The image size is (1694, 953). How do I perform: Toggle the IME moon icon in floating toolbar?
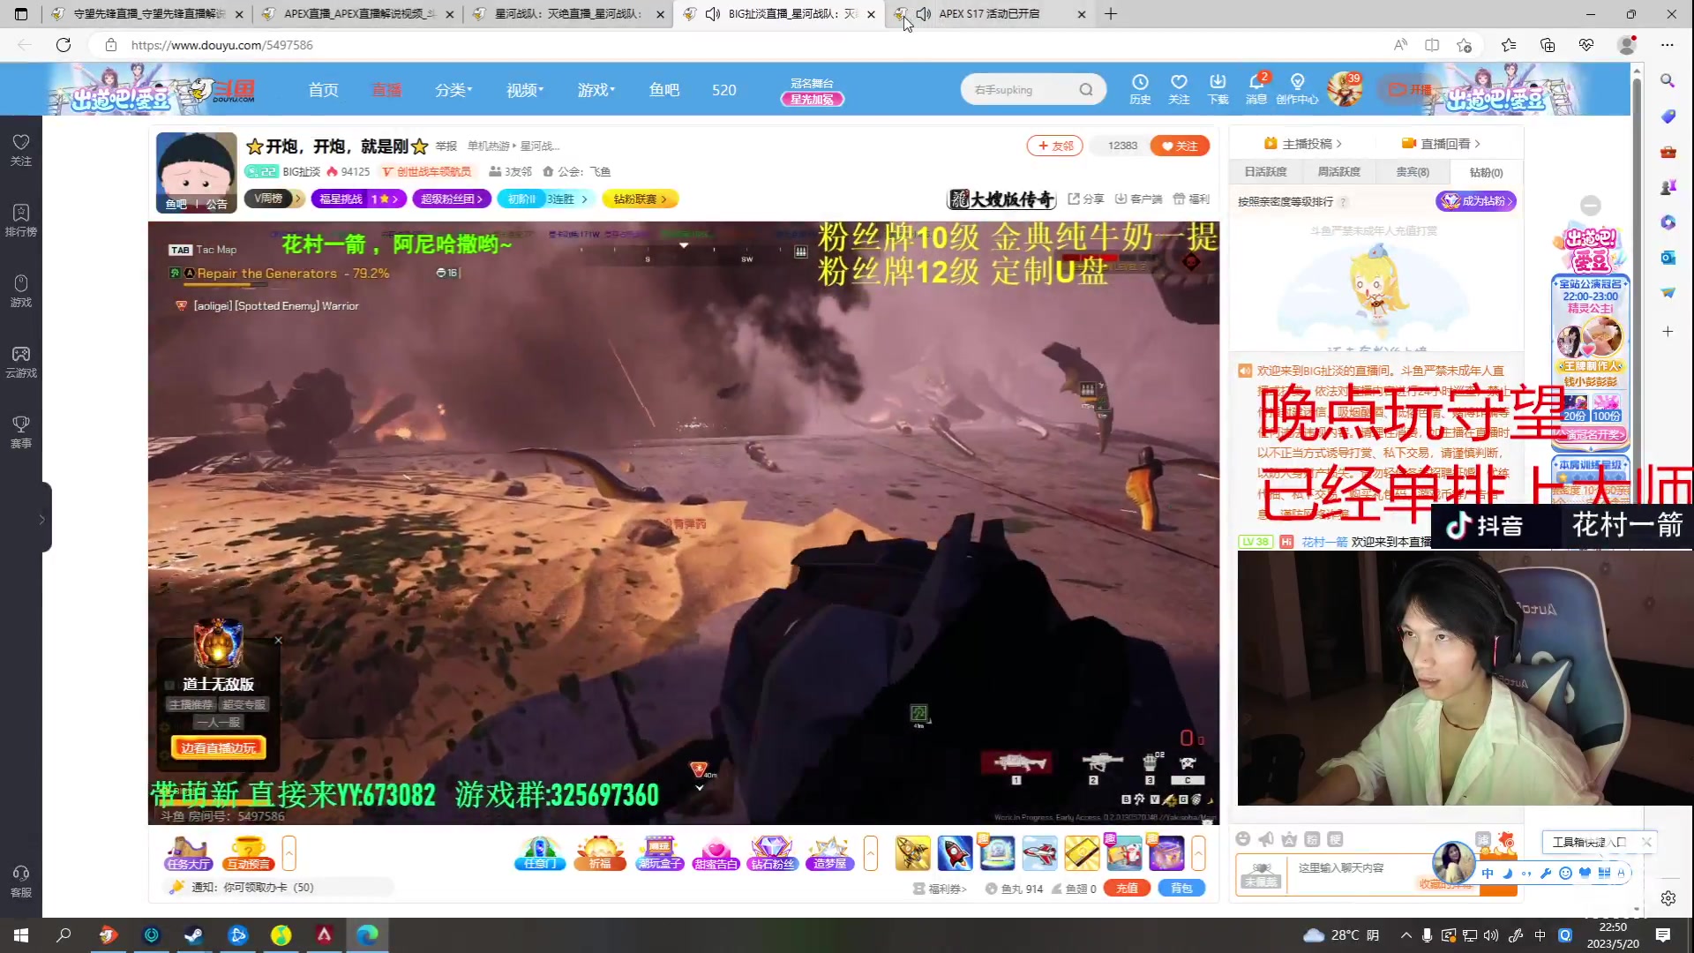(x=1507, y=874)
